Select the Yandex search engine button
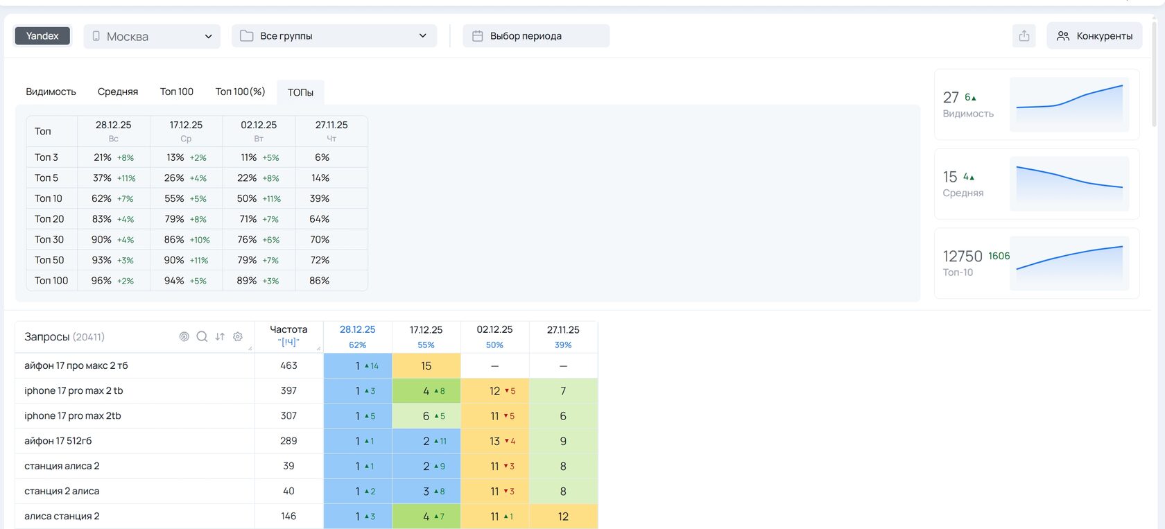The height and width of the screenshot is (529, 1165). click(42, 36)
